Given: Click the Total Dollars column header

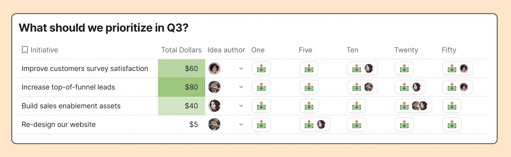Looking at the screenshot, I should [181, 50].
